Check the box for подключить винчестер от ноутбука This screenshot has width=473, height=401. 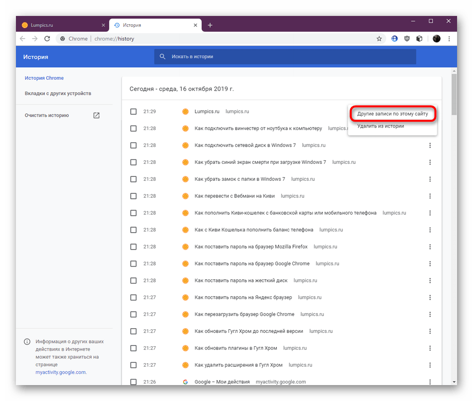point(133,128)
